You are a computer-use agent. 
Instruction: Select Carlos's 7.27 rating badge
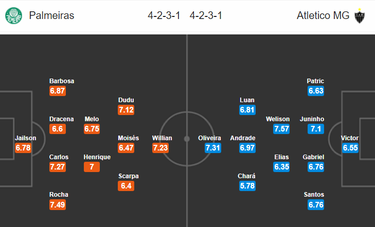tap(58, 167)
